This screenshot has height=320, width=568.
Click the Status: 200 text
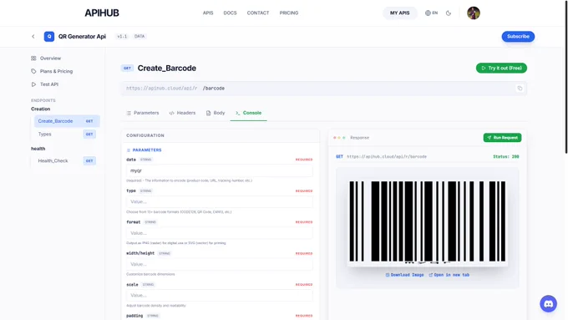click(x=506, y=157)
